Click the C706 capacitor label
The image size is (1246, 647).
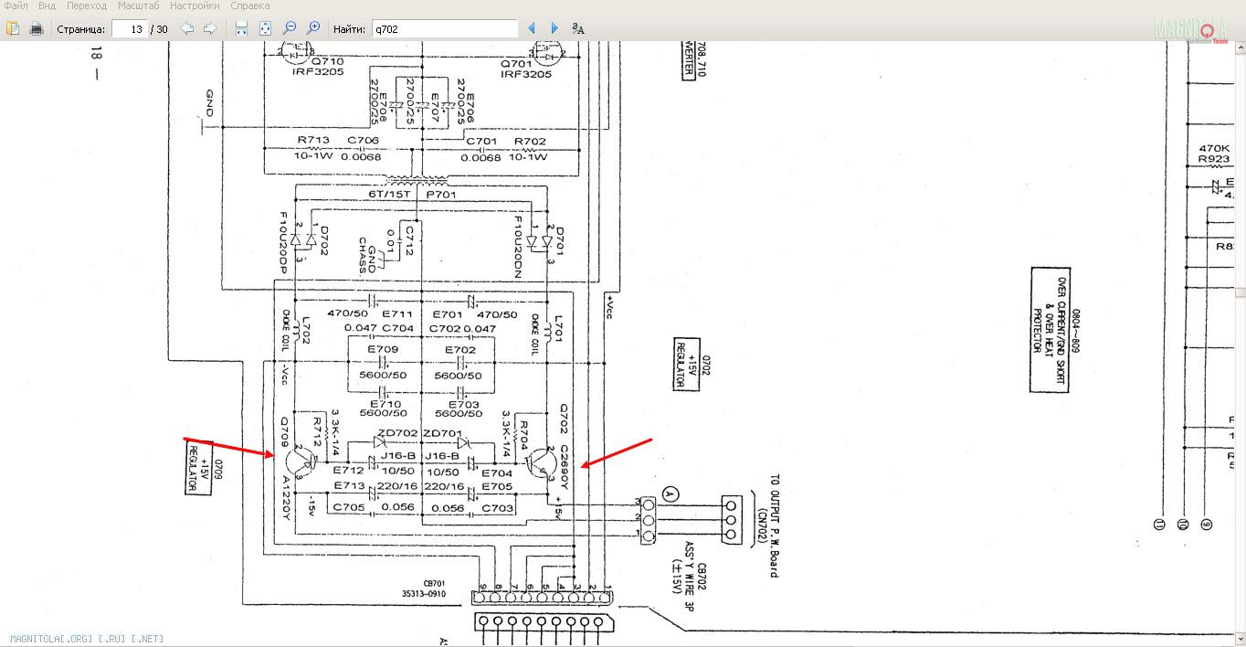(363, 140)
